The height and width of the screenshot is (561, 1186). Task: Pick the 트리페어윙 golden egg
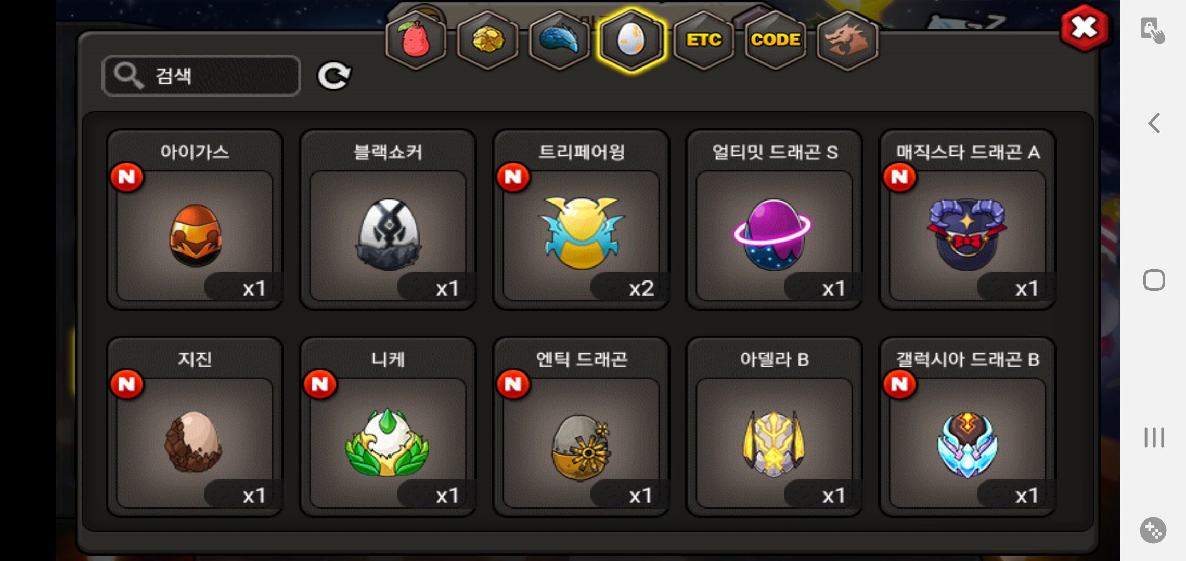coord(581,219)
